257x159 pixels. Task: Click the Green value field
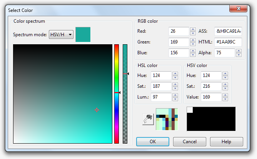[179, 42]
